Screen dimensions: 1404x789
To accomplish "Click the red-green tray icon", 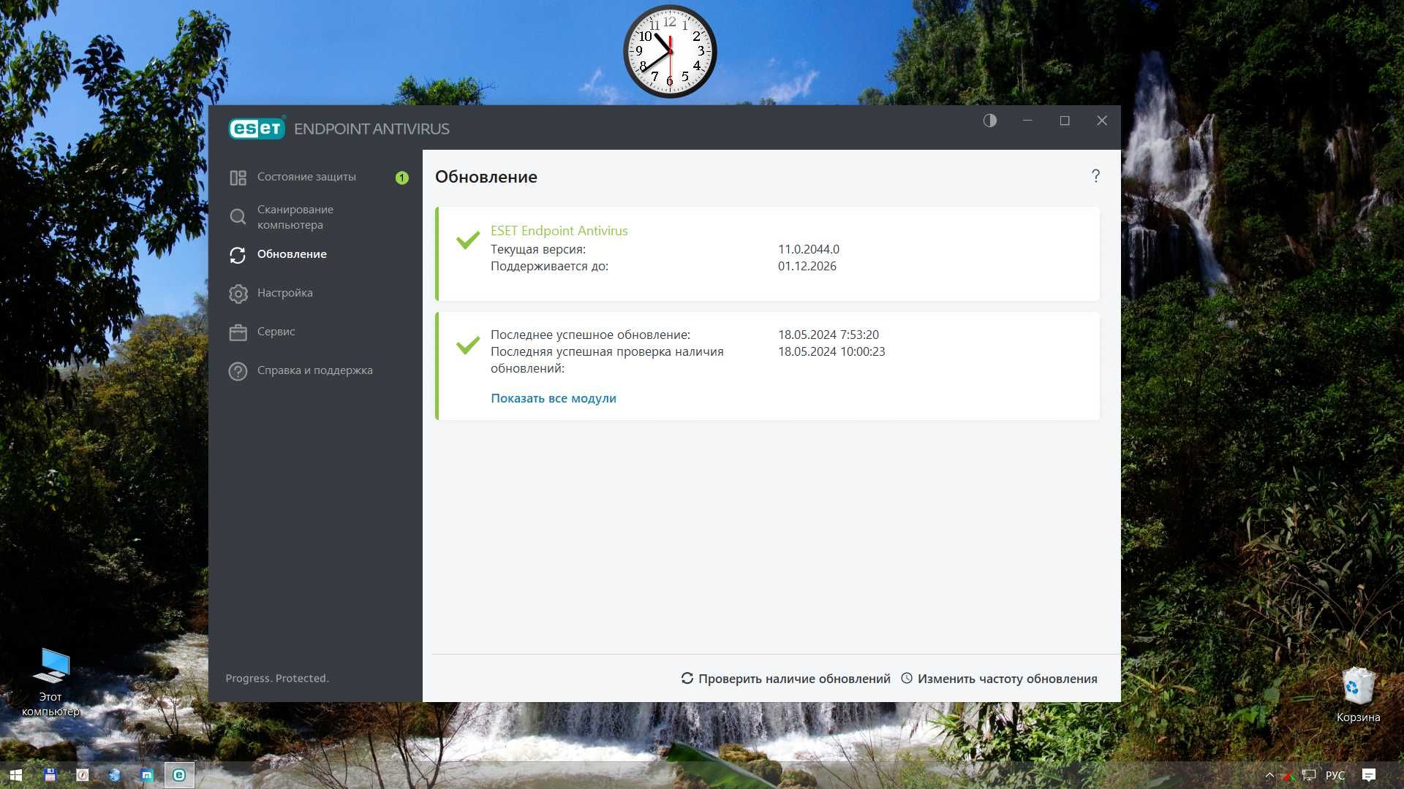I will coord(1289,776).
